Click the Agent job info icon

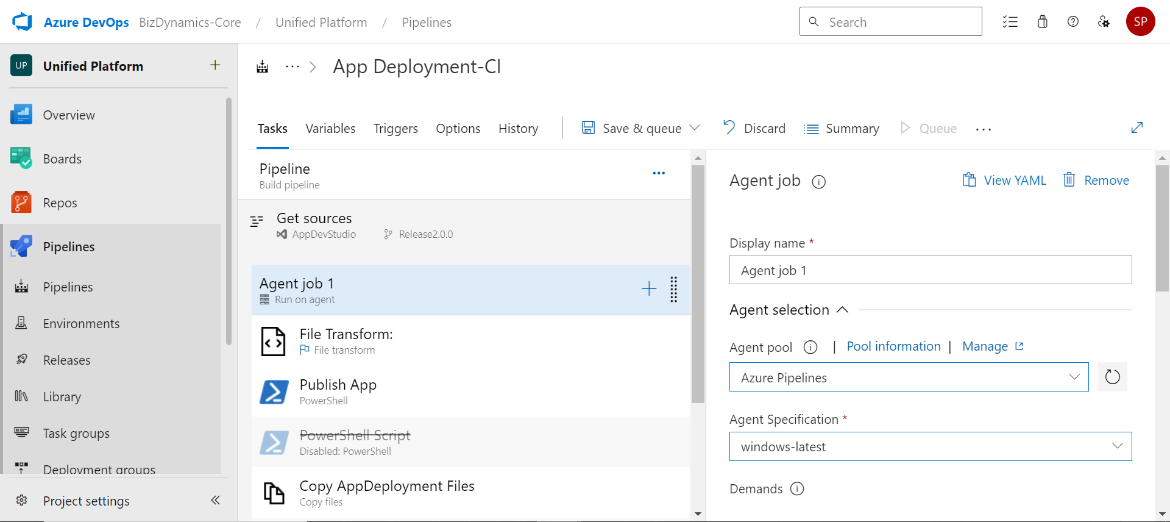[x=819, y=182]
